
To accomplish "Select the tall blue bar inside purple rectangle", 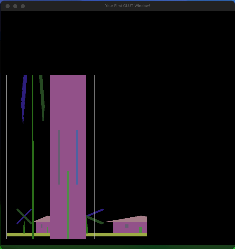I will [77, 157].
